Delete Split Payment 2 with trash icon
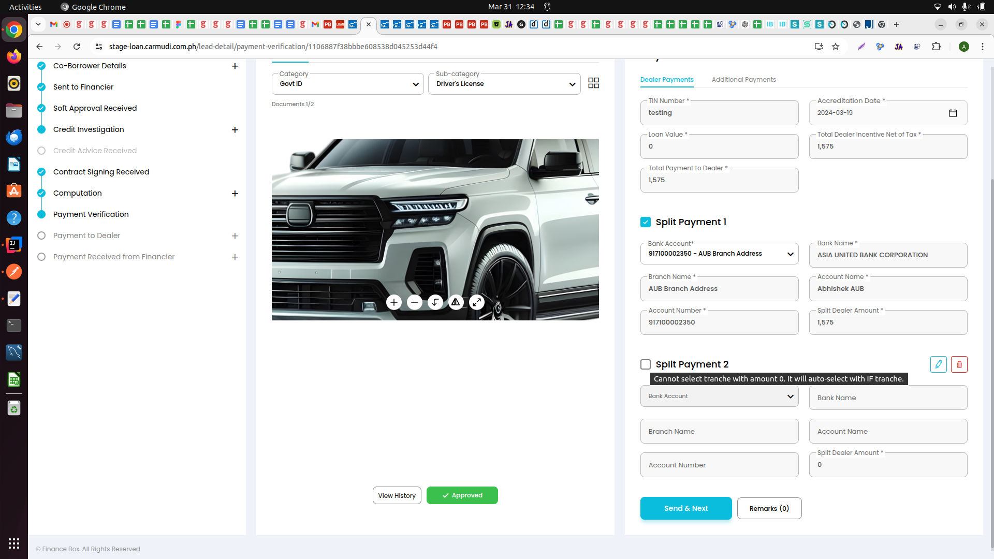The image size is (994, 559). point(959,364)
